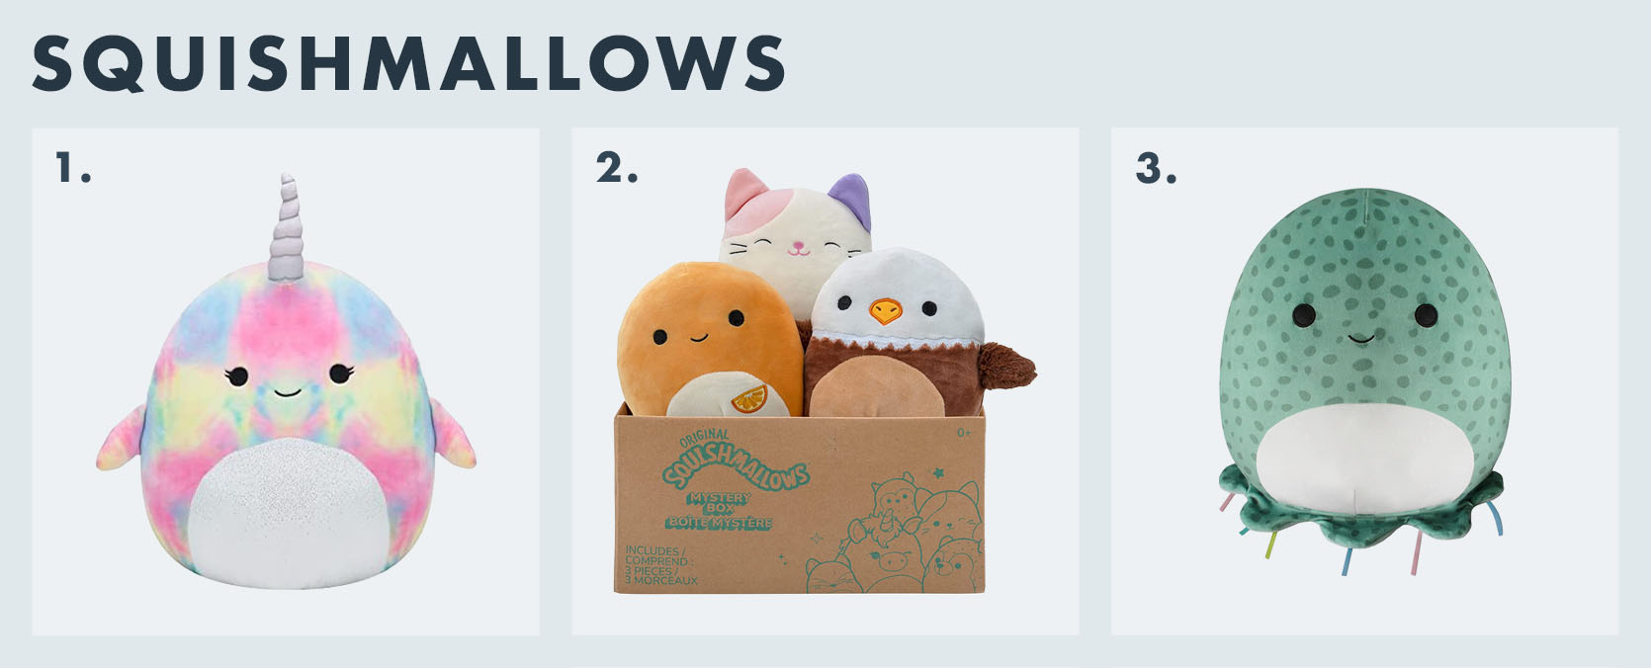Click the 'Includes 3 pieces' text on box

point(661,565)
